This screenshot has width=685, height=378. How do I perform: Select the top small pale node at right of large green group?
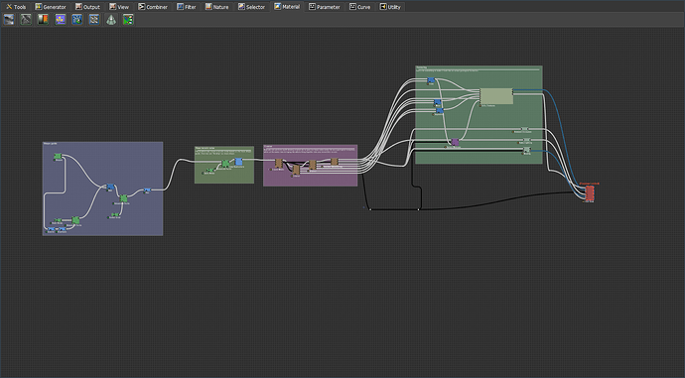tap(525, 129)
